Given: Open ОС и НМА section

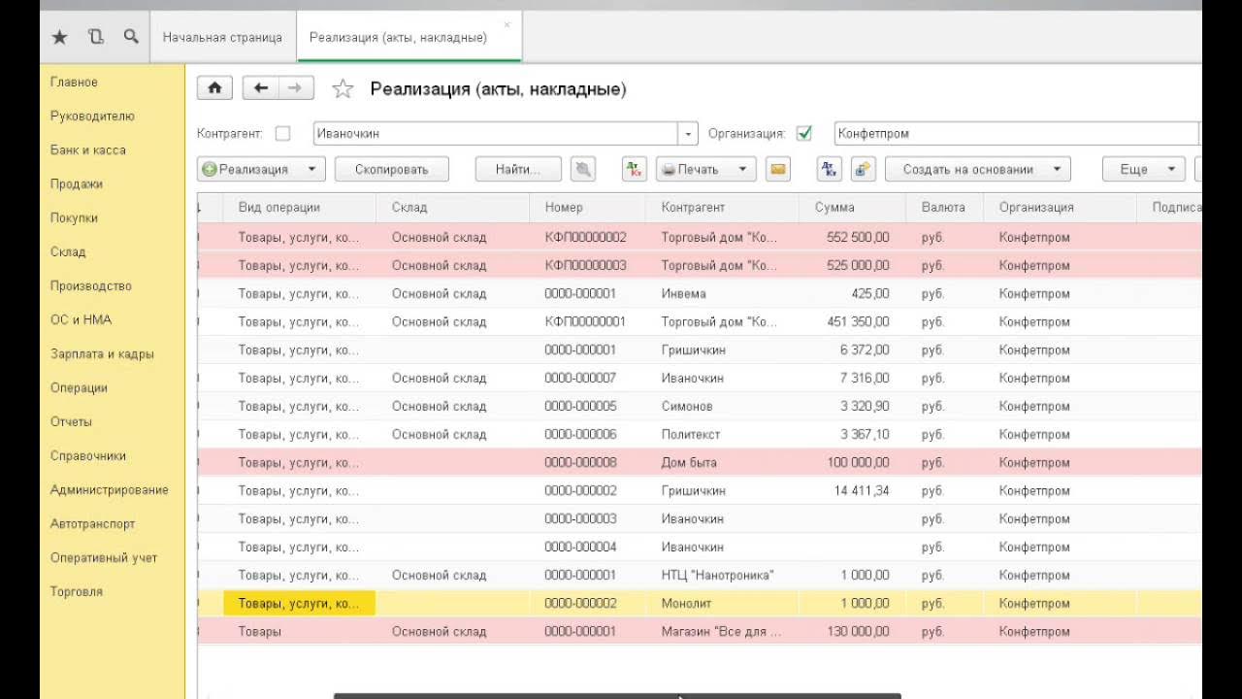Looking at the screenshot, I should [x=81, y=320].
